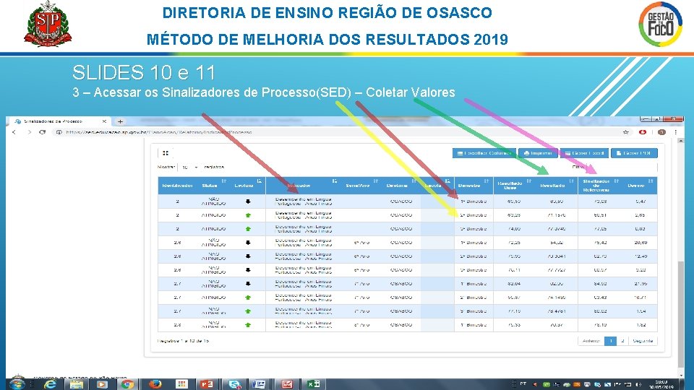Click the Escolher Colunas button

(x=484, y=153)
